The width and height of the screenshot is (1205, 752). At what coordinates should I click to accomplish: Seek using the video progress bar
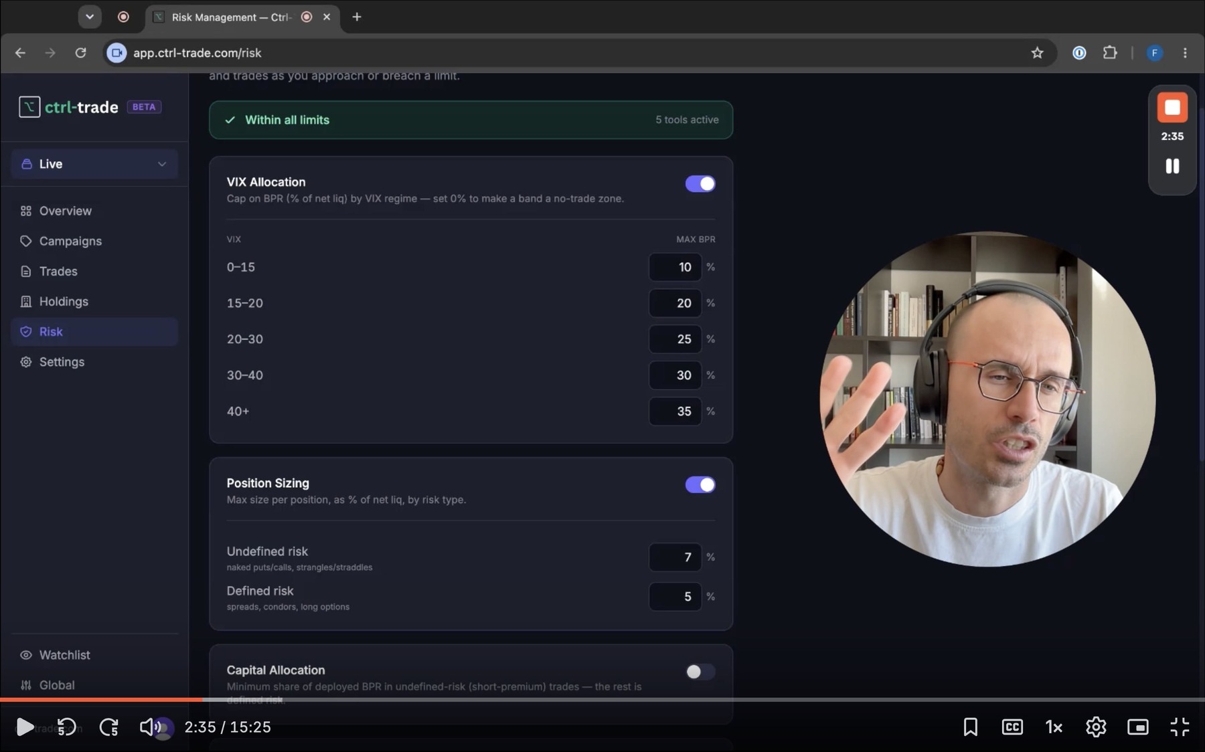click(602, 700)
